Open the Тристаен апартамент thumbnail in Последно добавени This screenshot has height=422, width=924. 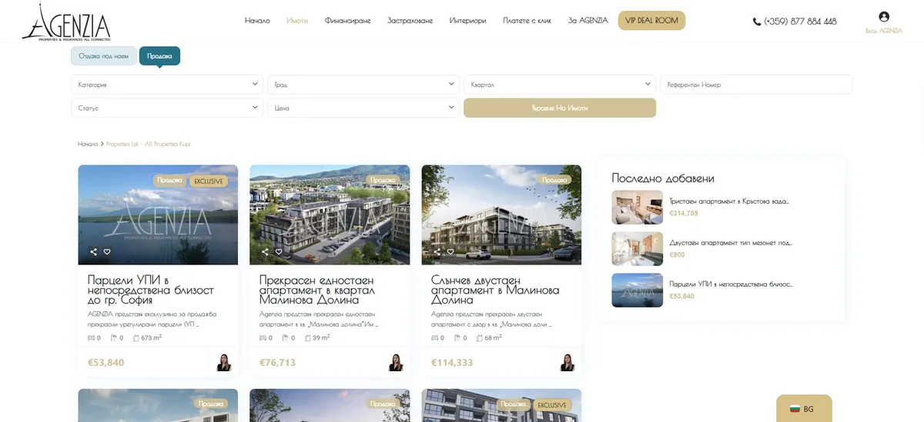[637, 207]
